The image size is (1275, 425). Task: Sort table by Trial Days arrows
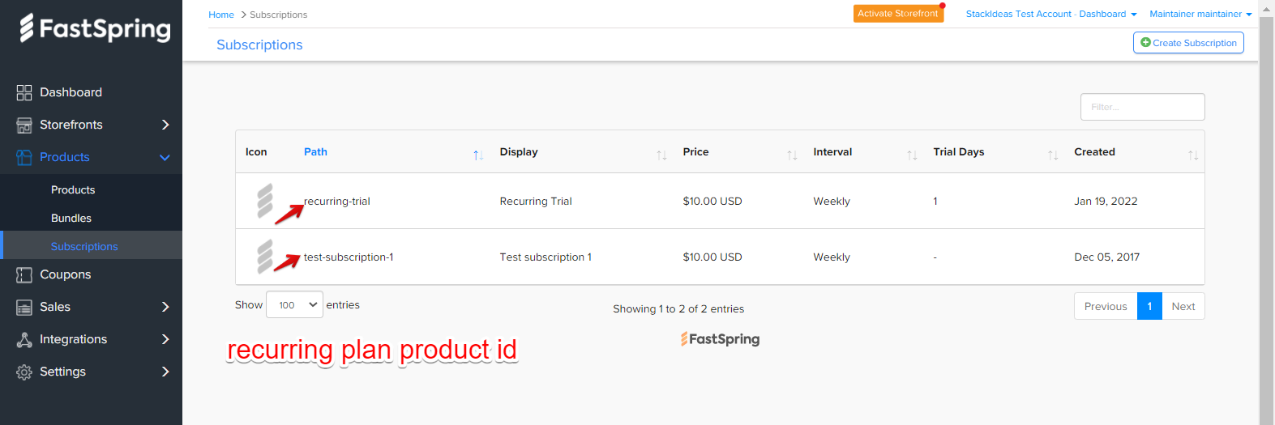1053,155
